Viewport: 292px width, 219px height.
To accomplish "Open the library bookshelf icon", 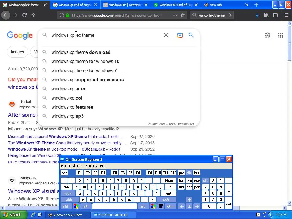I will (x=266, y=15).
